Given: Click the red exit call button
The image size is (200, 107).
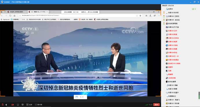Looking at the screenshot, I should coord(156,105).
